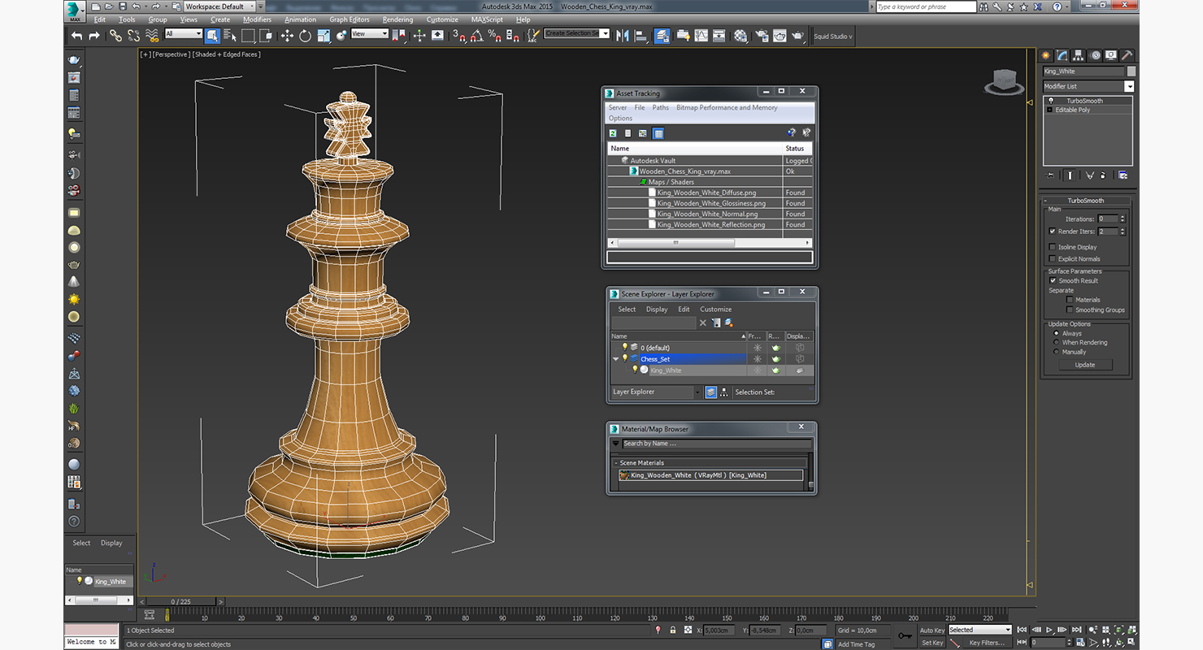Open Paths menu in Asset Tracking
This screenshot has width=1203, height=650.
click(x=661, y=107)
